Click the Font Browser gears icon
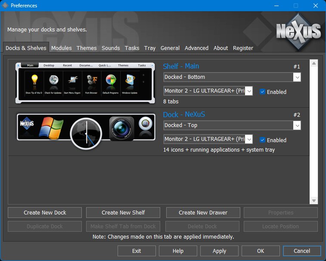The height and width of the screenshot is (261, 326). (91, 80)
